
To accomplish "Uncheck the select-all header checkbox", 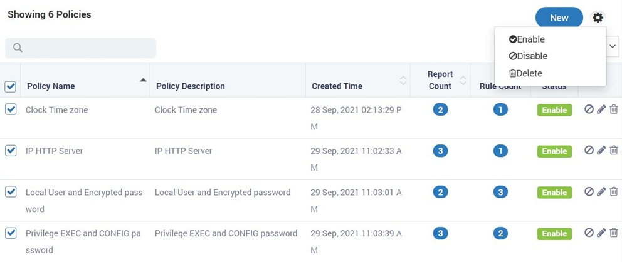I will (x=10, y=87).
